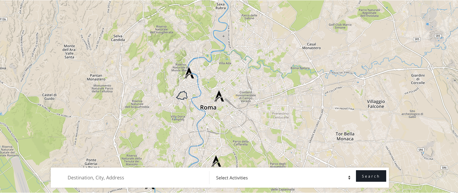Click the Saxa Rubra label
The height and width of the screenshot is (193, 458).
tap(221, 6)
